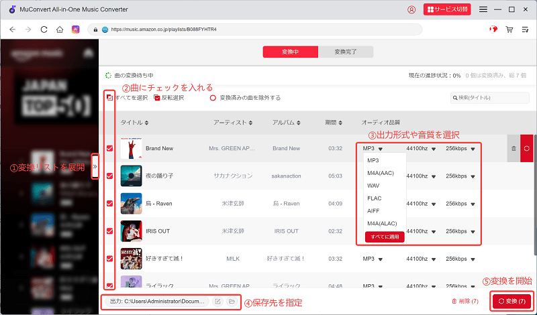Viewport: 537px width, 315px height.
Task: Sort by アルバム column arrows
Action: point(298,123)
